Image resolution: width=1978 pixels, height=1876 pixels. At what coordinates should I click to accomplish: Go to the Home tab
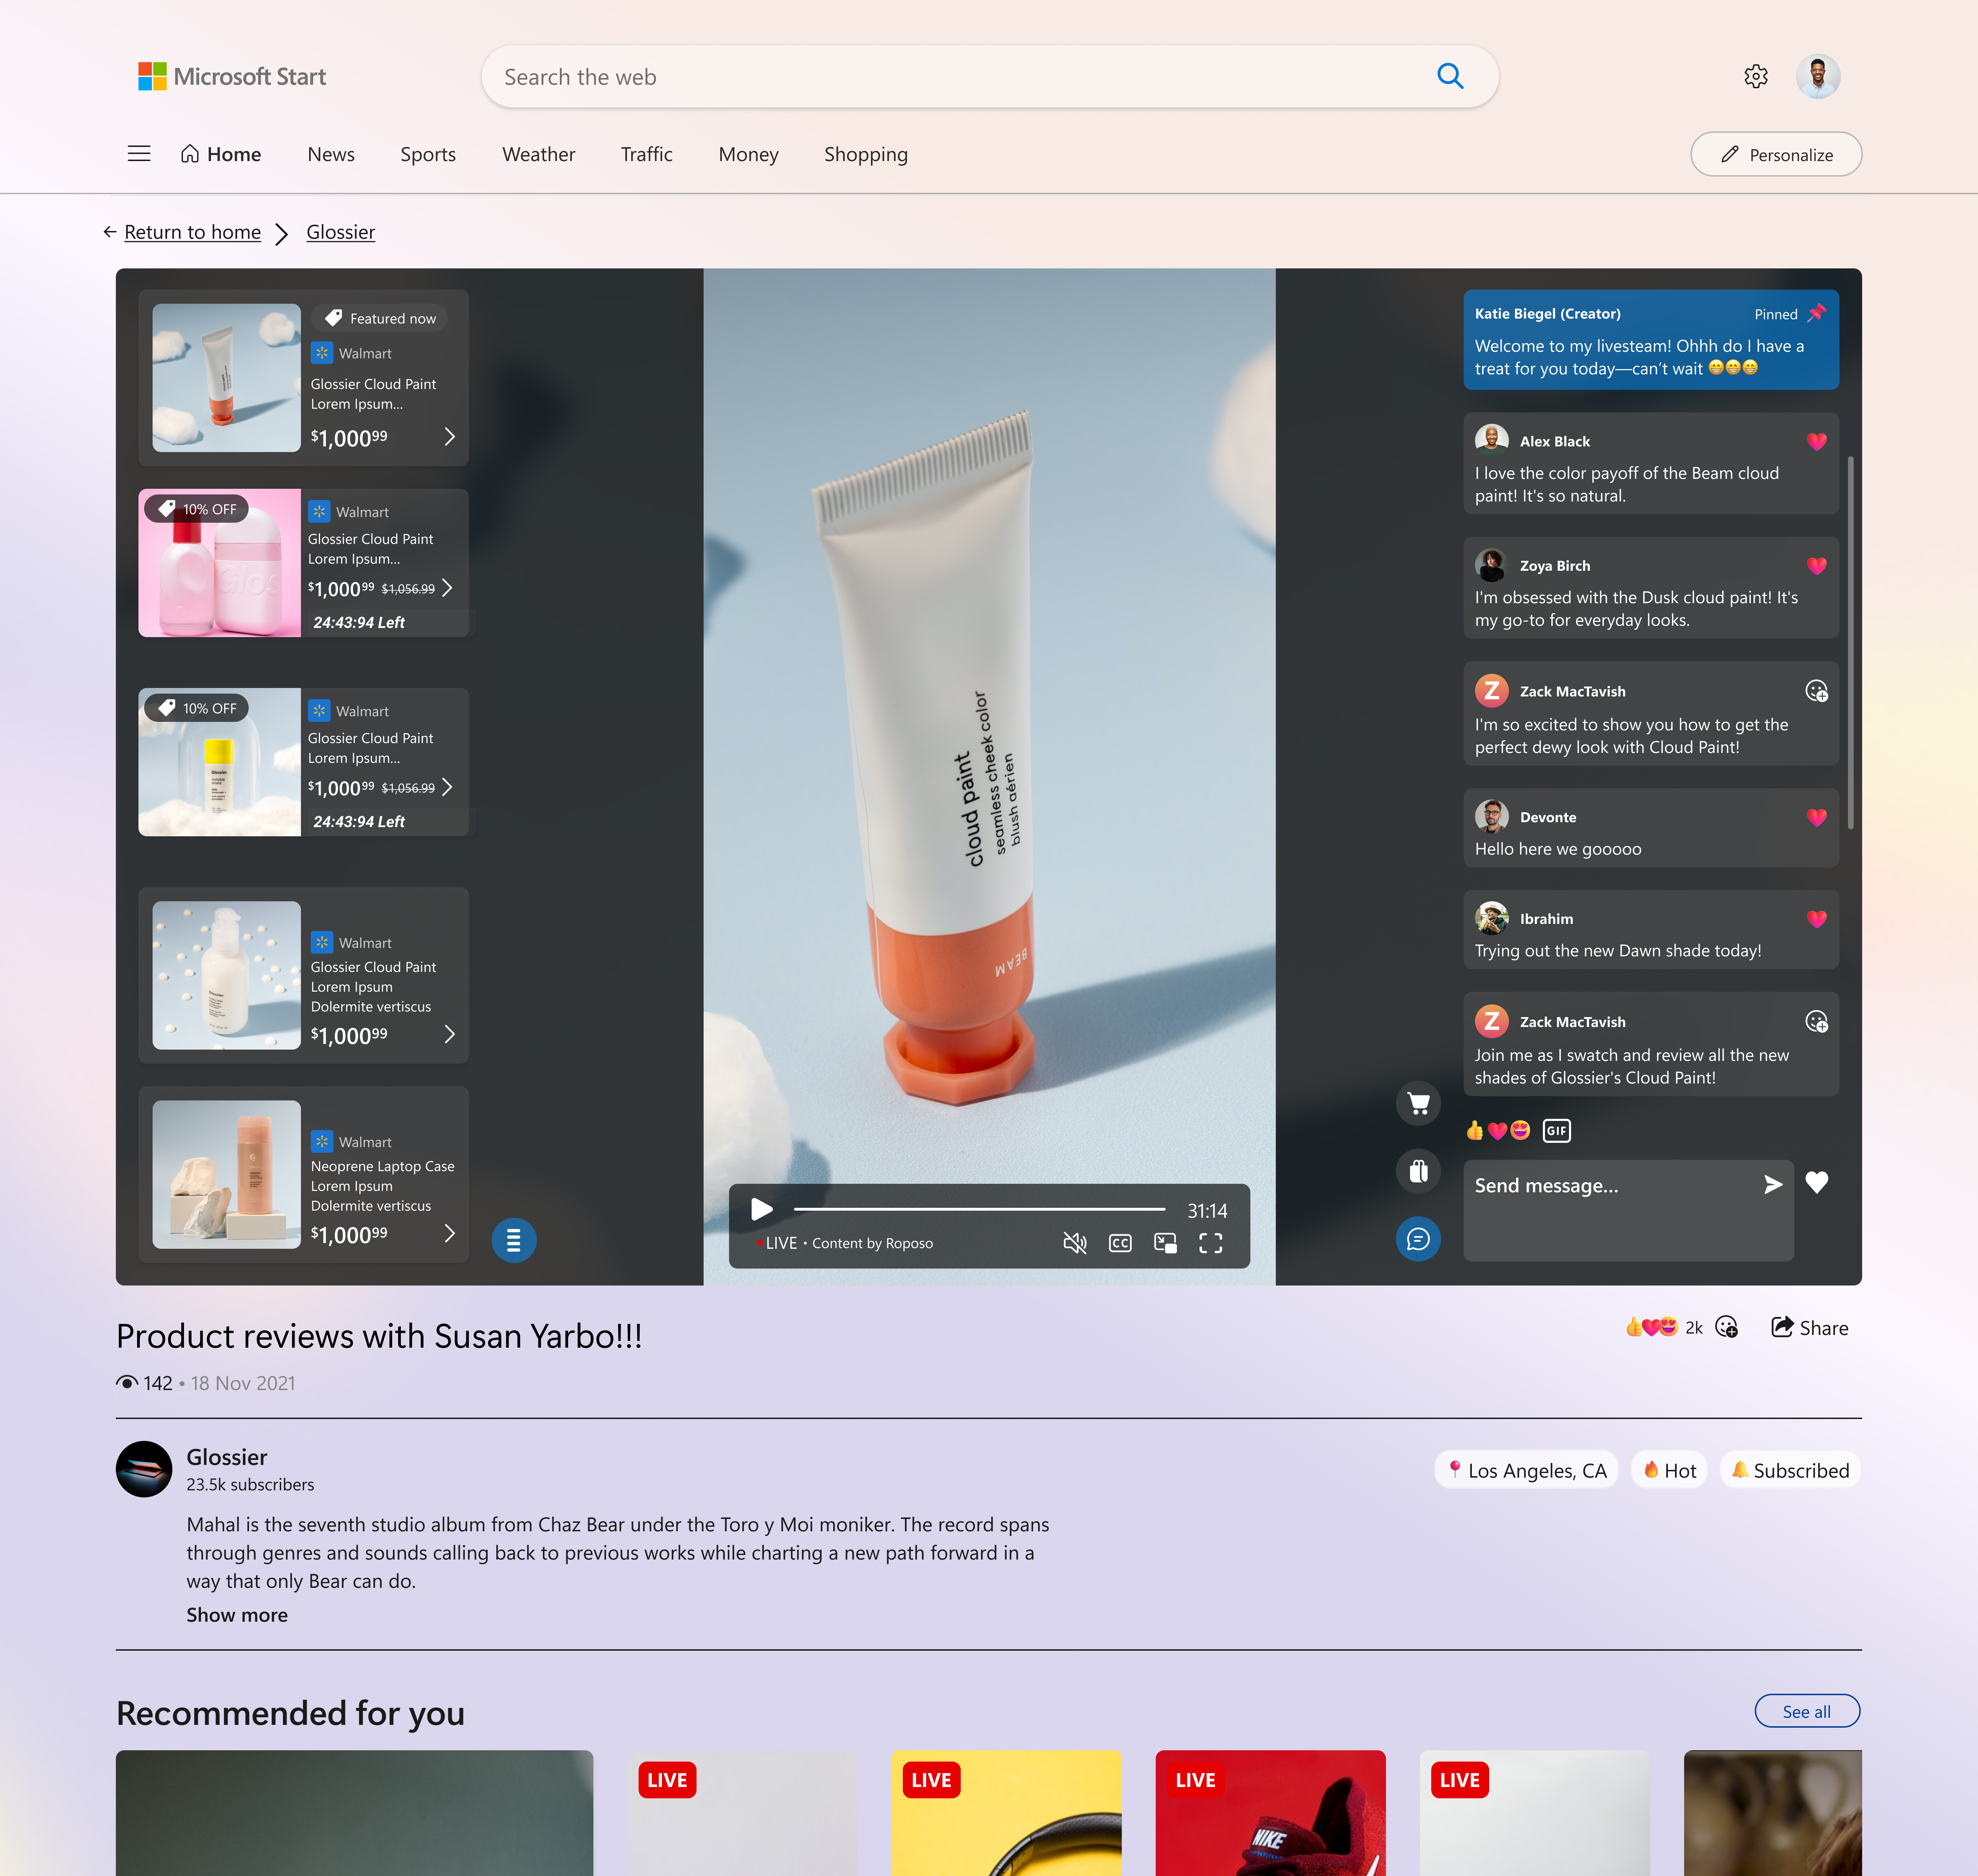click(x=221, y=154)
